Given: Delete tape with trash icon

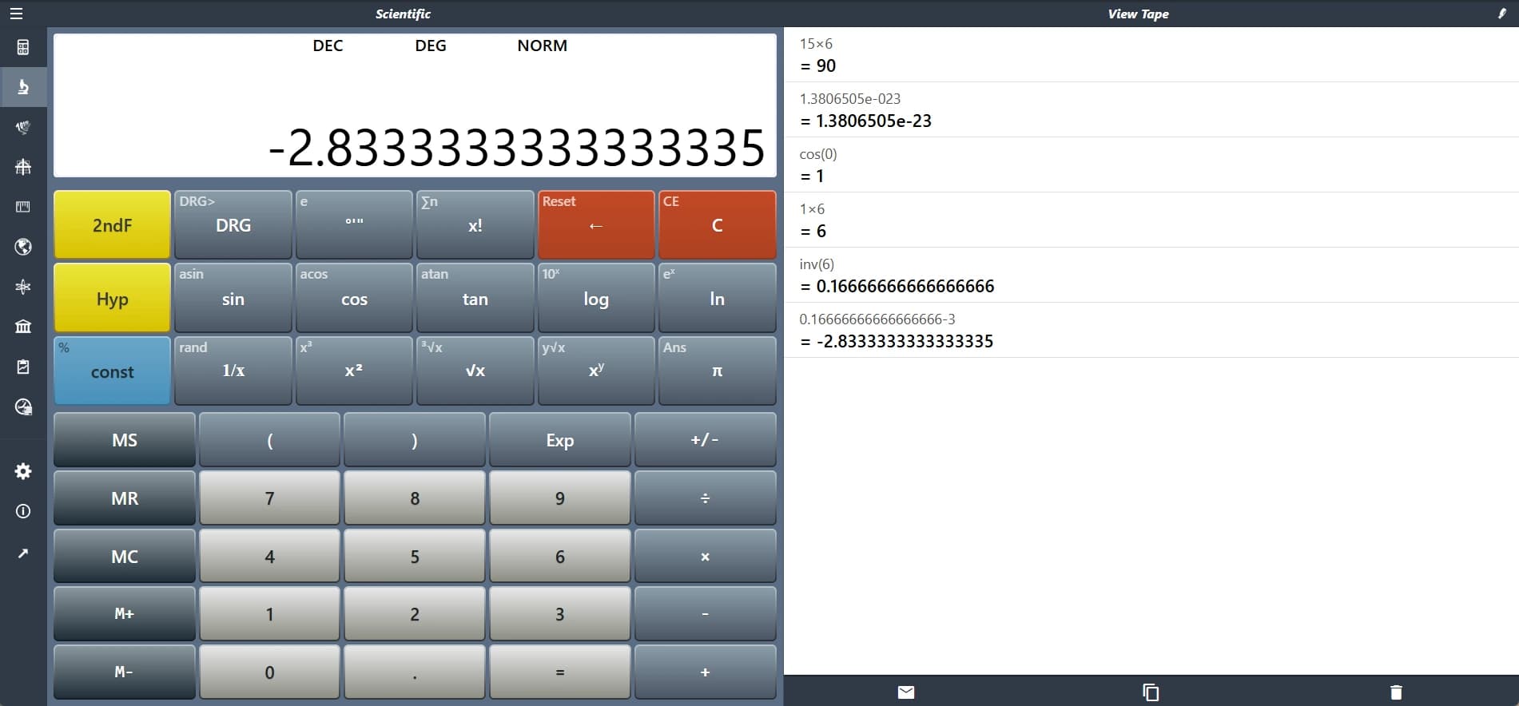Looking at the screenshot, I should 1396,692.
